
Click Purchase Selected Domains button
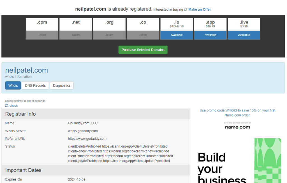(x=143, y=50)
